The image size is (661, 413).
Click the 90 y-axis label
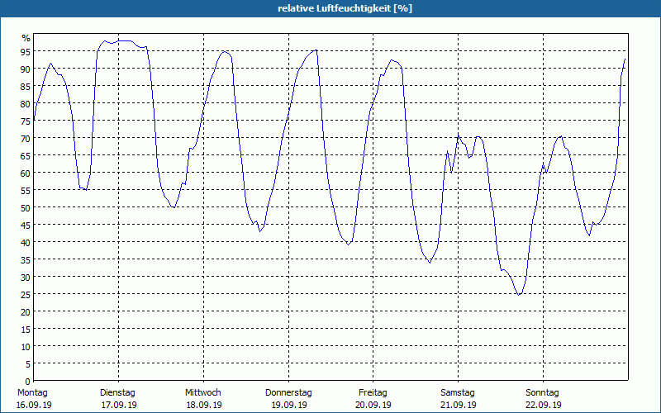click(x=26, y=69)
